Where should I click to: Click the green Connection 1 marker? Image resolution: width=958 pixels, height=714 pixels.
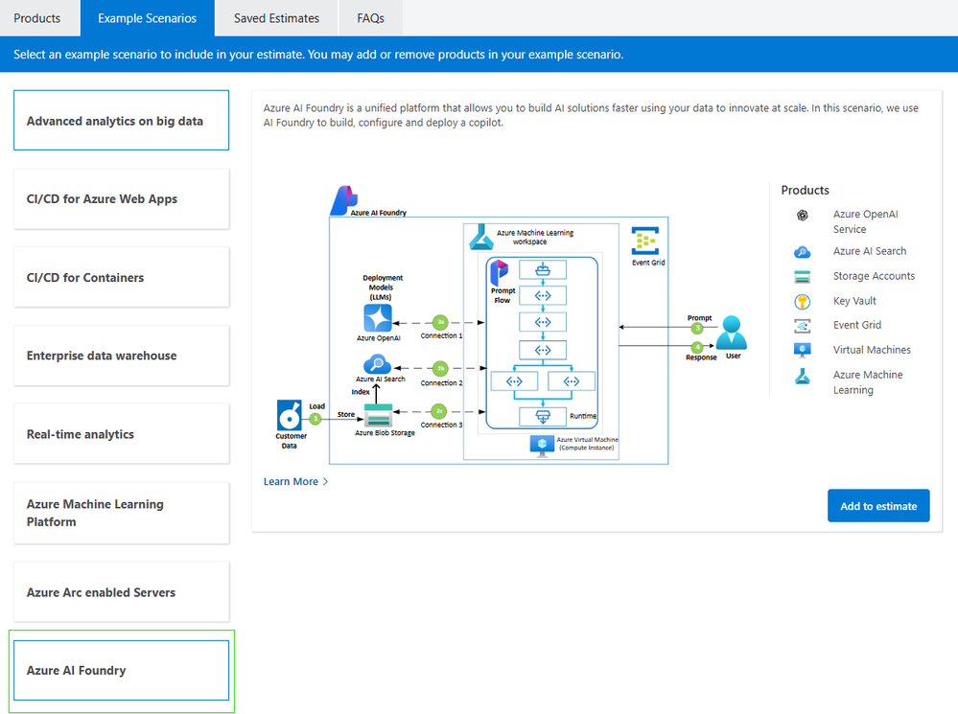(x=440, y=322)
